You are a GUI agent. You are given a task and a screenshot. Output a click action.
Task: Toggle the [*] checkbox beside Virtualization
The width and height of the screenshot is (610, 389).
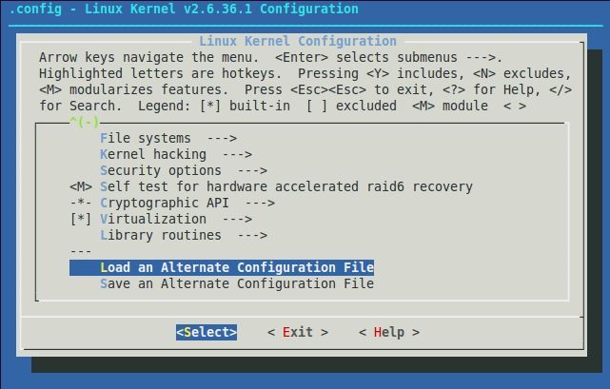point(81,219)
